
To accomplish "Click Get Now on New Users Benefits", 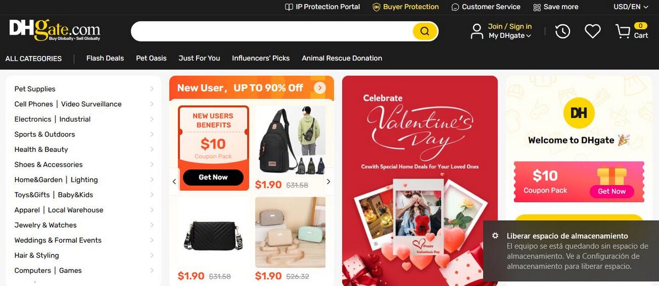I will [x=213, y=178].
